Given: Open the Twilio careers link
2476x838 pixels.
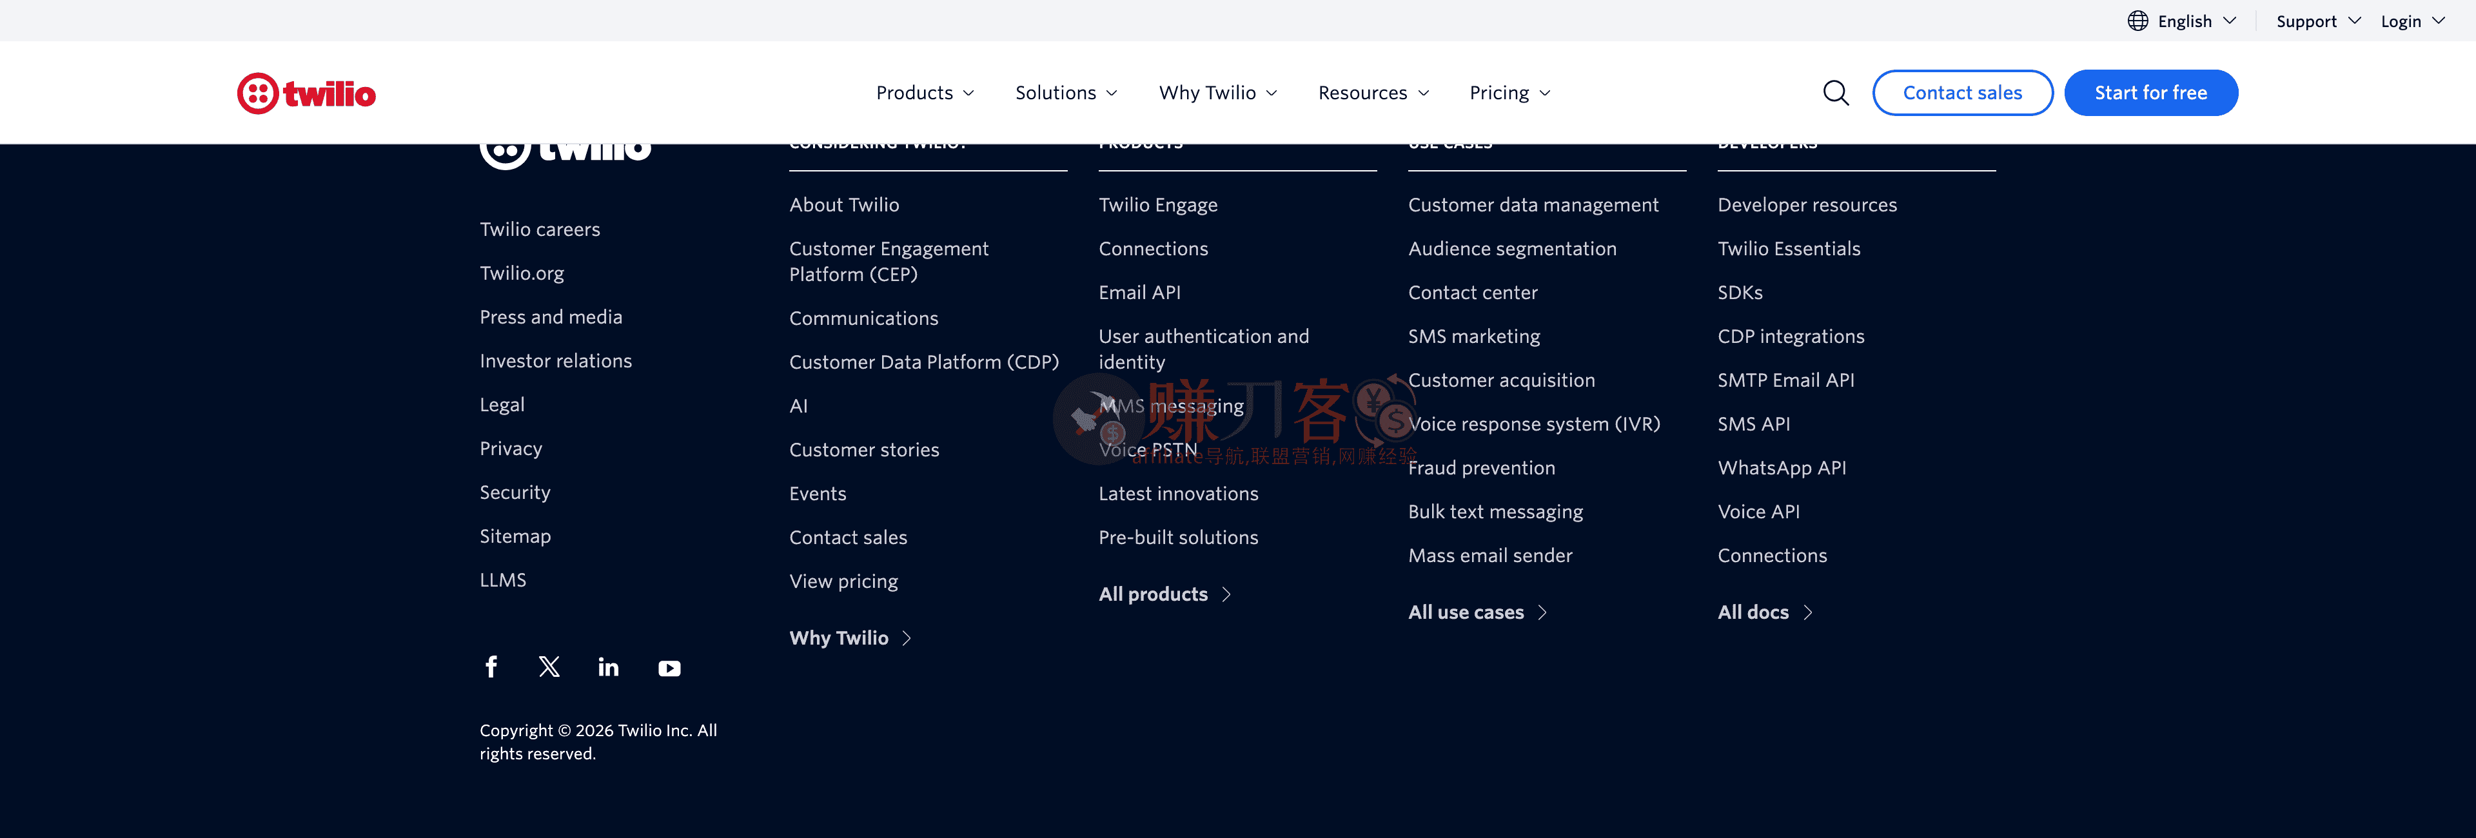Looking at the screenshot, I should click(539, 229).
